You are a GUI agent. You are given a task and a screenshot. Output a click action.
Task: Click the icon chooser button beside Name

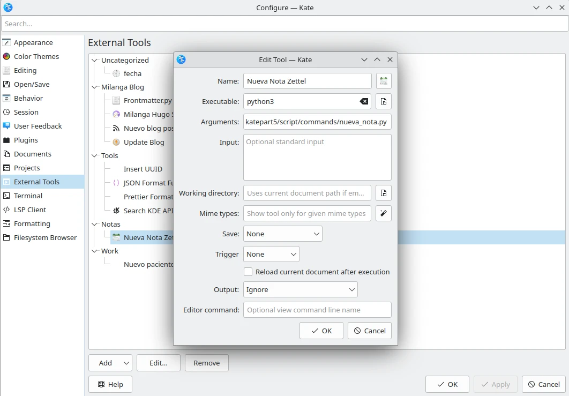(384, 81)
